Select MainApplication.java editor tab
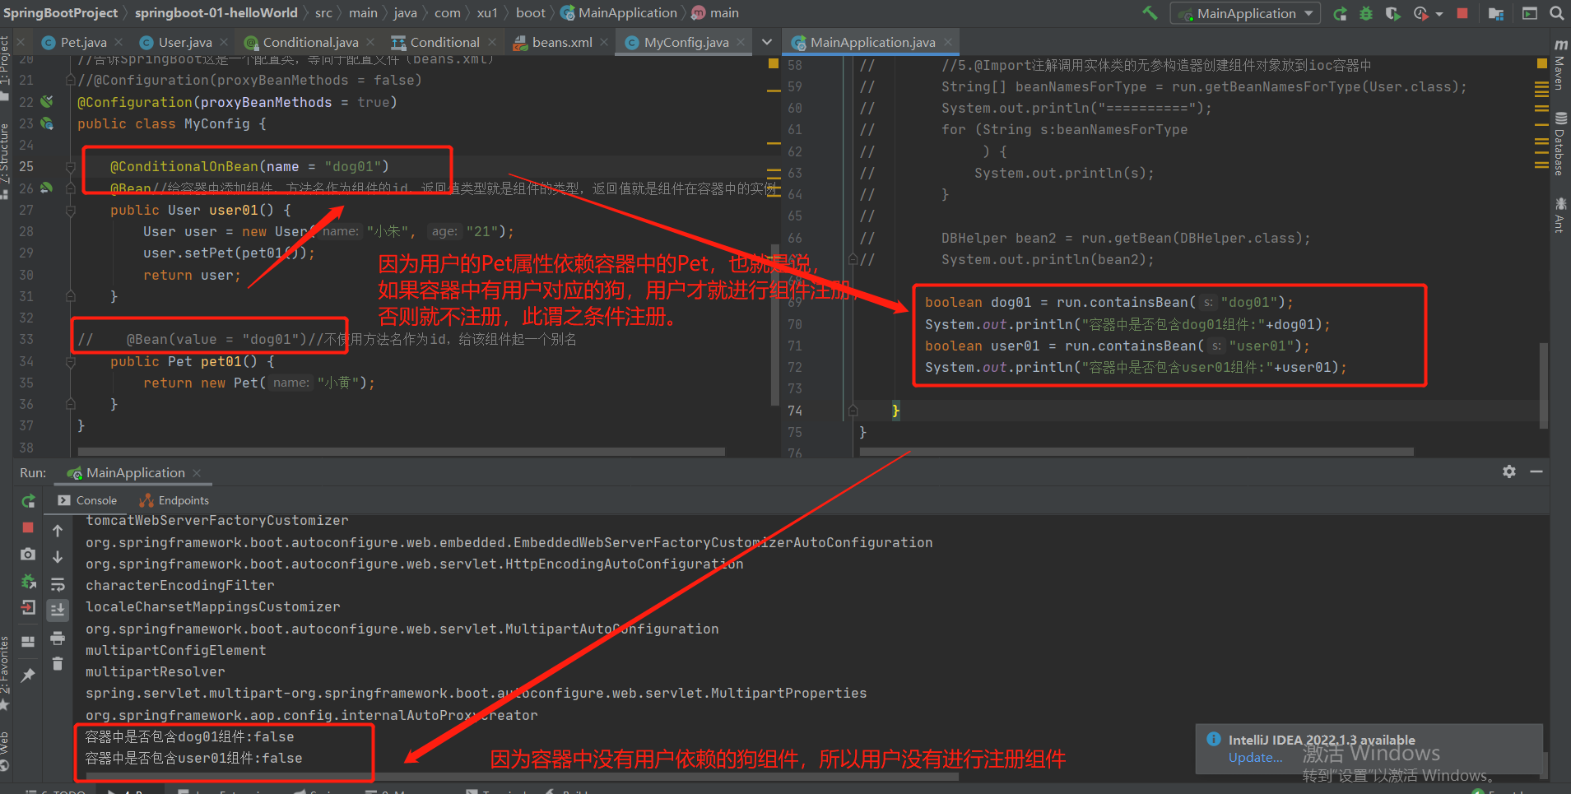Screen dimensions: 1571x794 pyautogui.click(x=872, y=42)
